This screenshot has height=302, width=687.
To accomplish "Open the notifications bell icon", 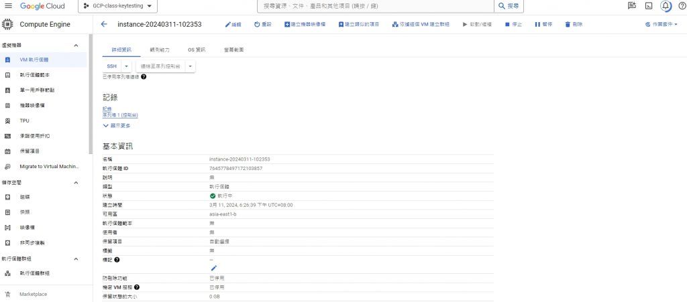I will click(x=666, y=6).
